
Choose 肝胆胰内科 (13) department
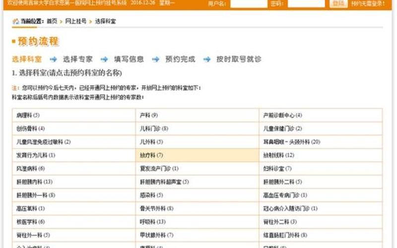pyautogui.click(x=34, y=182)
